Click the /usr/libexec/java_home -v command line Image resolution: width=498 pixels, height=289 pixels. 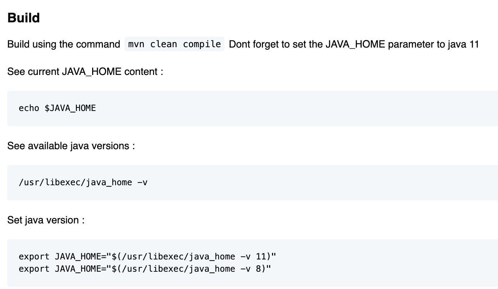coord(83,182)
